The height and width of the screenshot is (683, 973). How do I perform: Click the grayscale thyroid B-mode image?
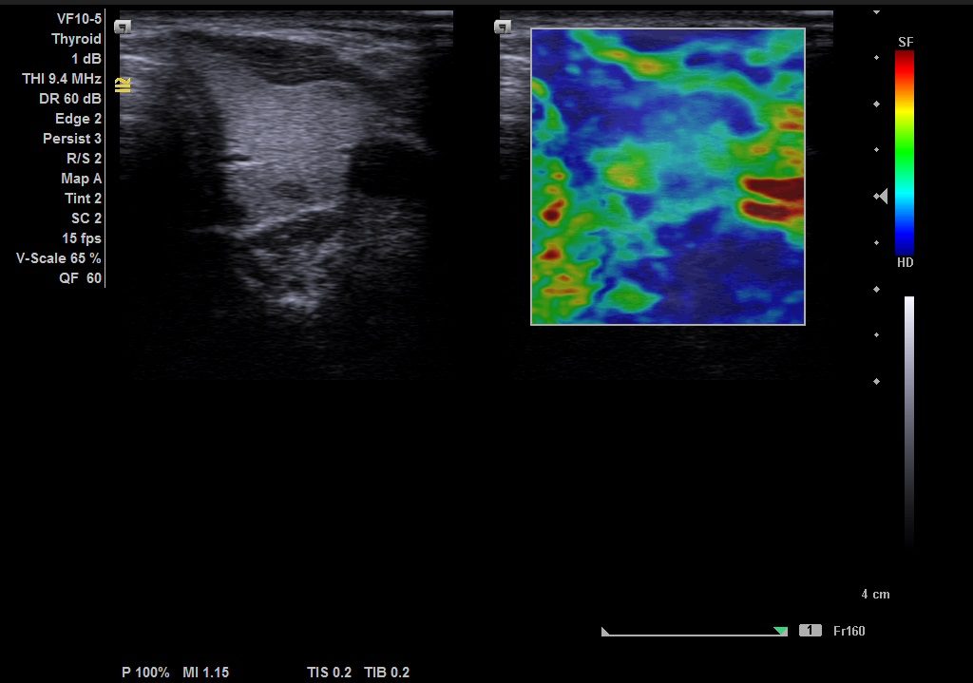(286, 194)
